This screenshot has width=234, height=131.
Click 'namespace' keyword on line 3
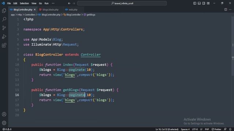click(32, 29)
